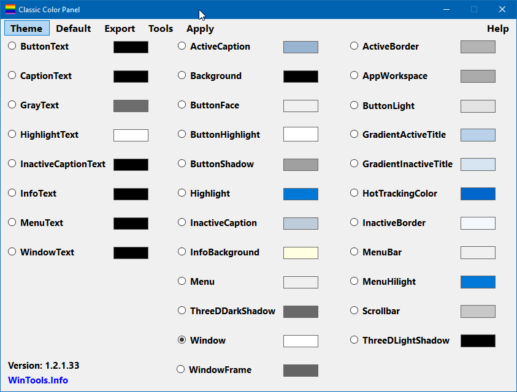Choose the GrayText option
This screenshot has height=392, width=517.
(x=11, y=105)
